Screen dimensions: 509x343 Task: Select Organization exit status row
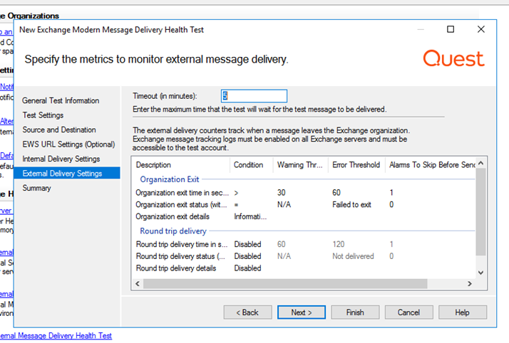(x=304, y=205)
